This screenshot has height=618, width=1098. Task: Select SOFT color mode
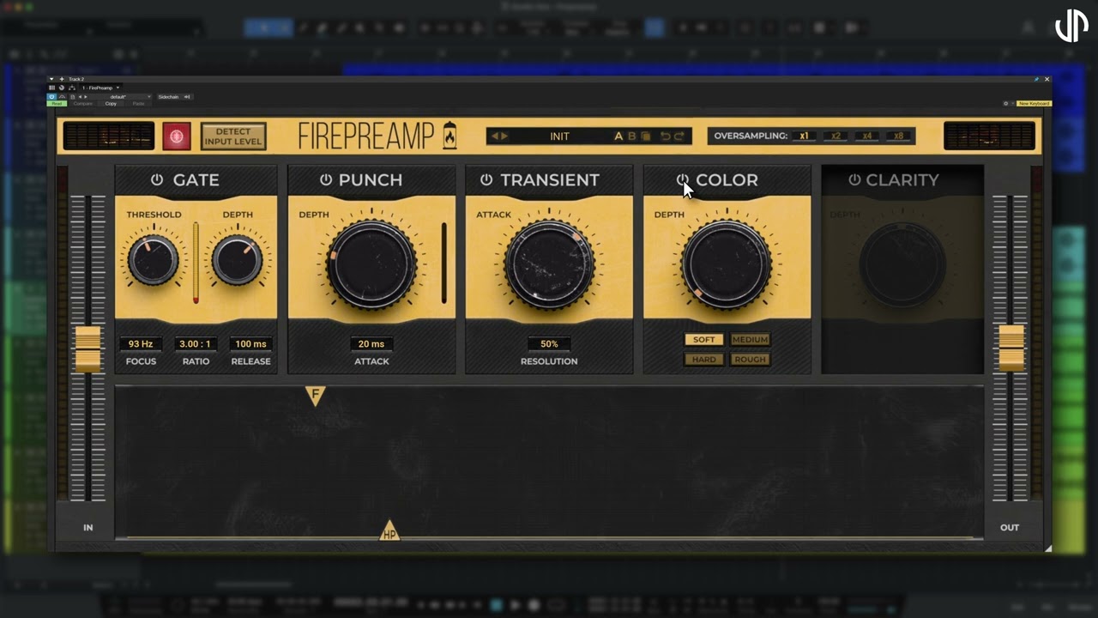[x=703, y=339]
